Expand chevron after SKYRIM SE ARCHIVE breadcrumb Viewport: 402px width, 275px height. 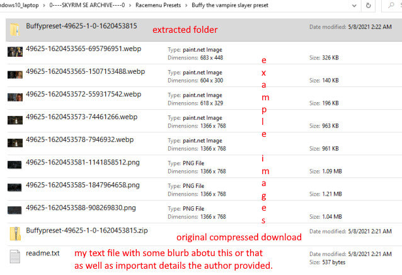click(x=130, y=6)
